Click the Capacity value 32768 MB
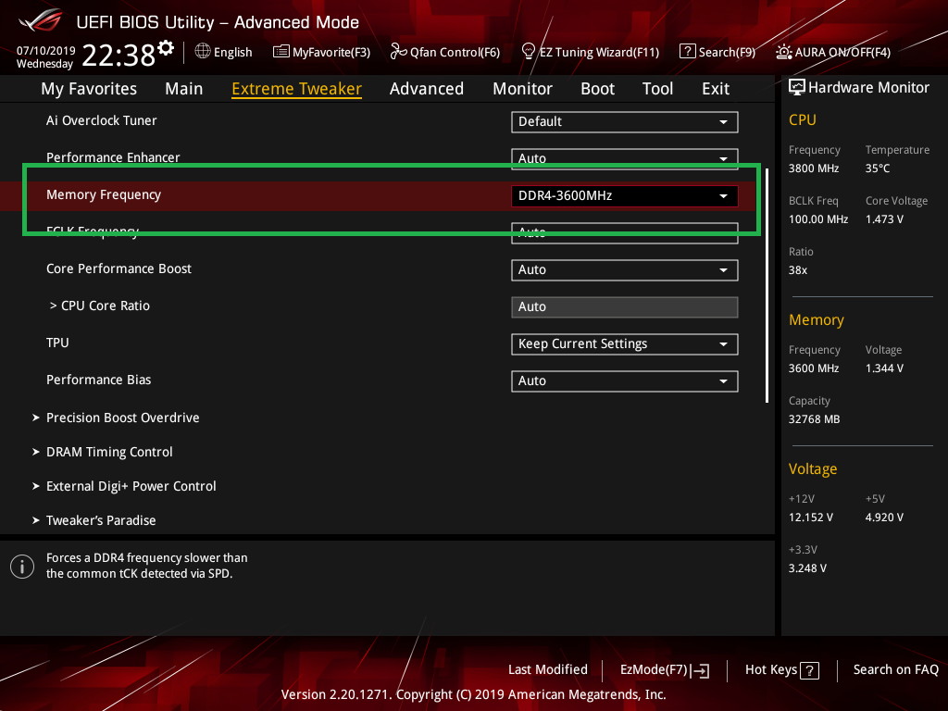The image size is (948, 711). pos(815,419)
